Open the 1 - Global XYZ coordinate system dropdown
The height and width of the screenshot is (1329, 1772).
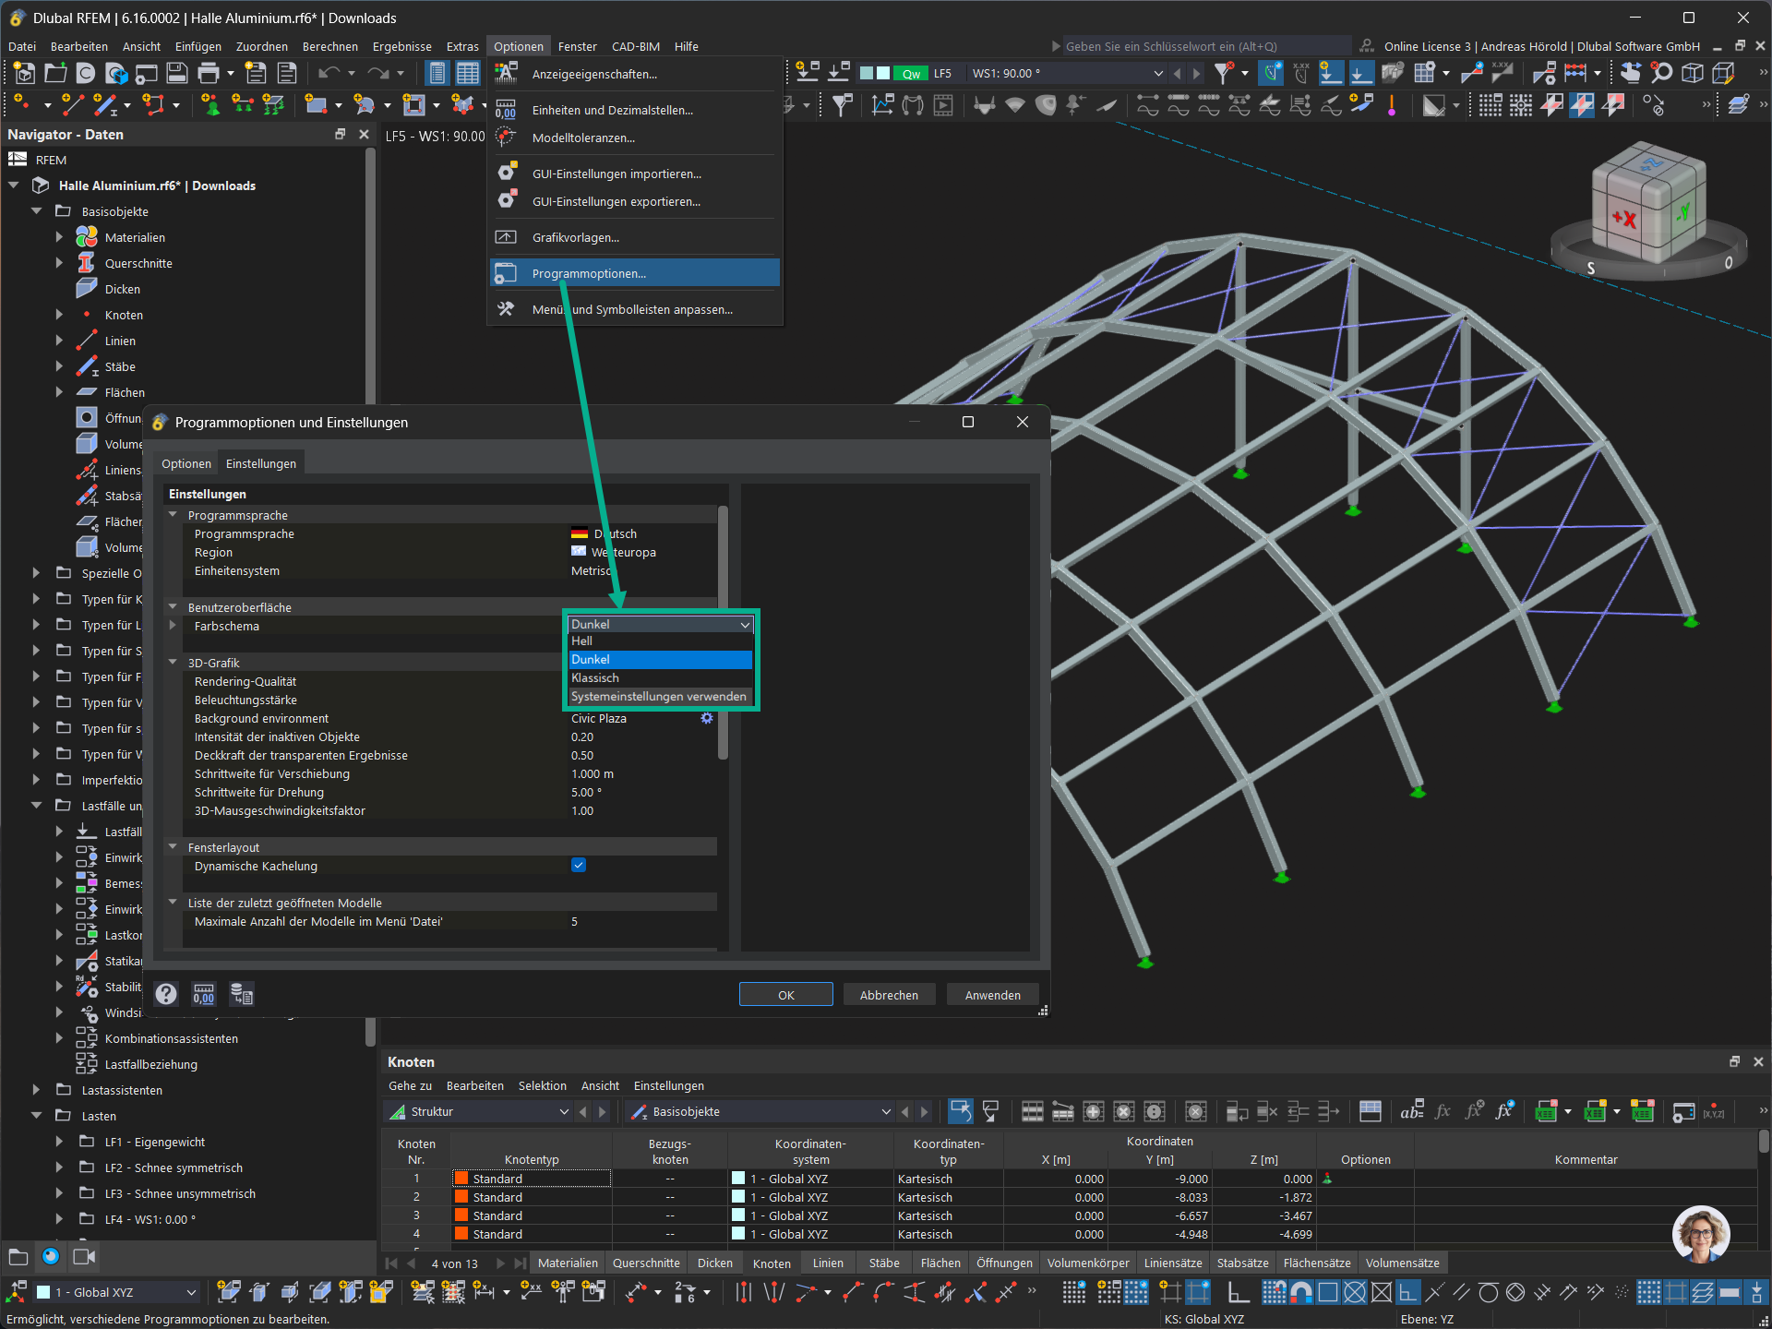pos(191,1292)
